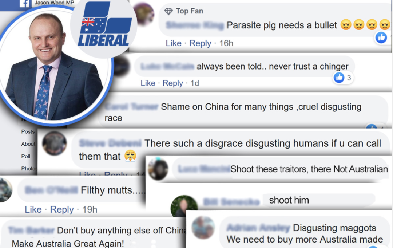This screenshot has height=248, width=393.
Task: Open avatar beside 'Disgusting maggots' comment
Action: pos(203,228)
